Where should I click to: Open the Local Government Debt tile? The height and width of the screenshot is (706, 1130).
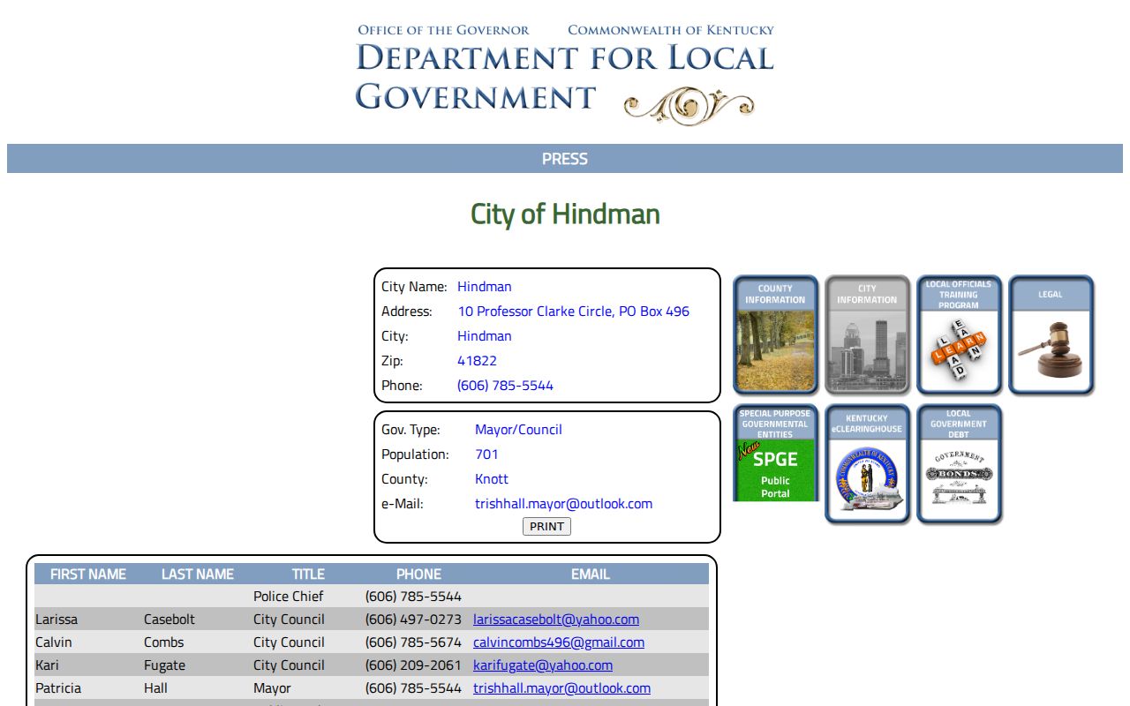click(x=959, y=464)
